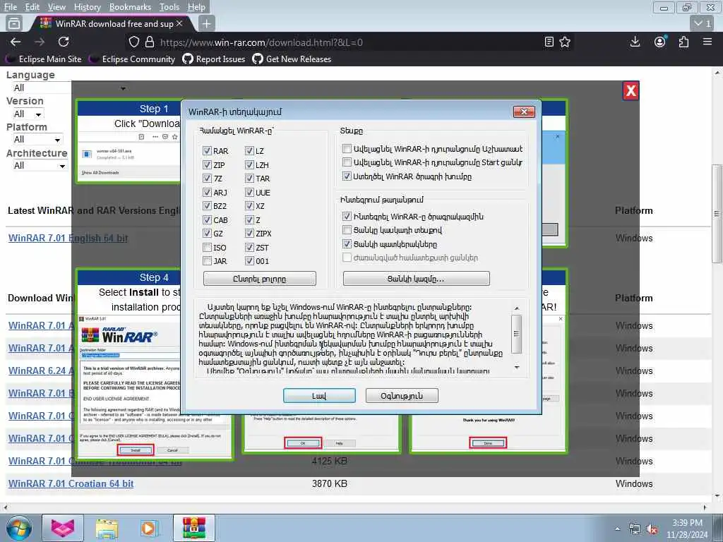Viewport: 723px width, 542px height.
Task: Open the Version dropdown
Action: coord(28,114)
